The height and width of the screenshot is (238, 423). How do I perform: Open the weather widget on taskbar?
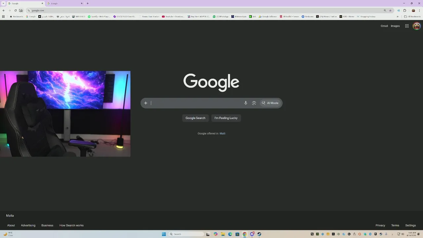pos(9,234)
